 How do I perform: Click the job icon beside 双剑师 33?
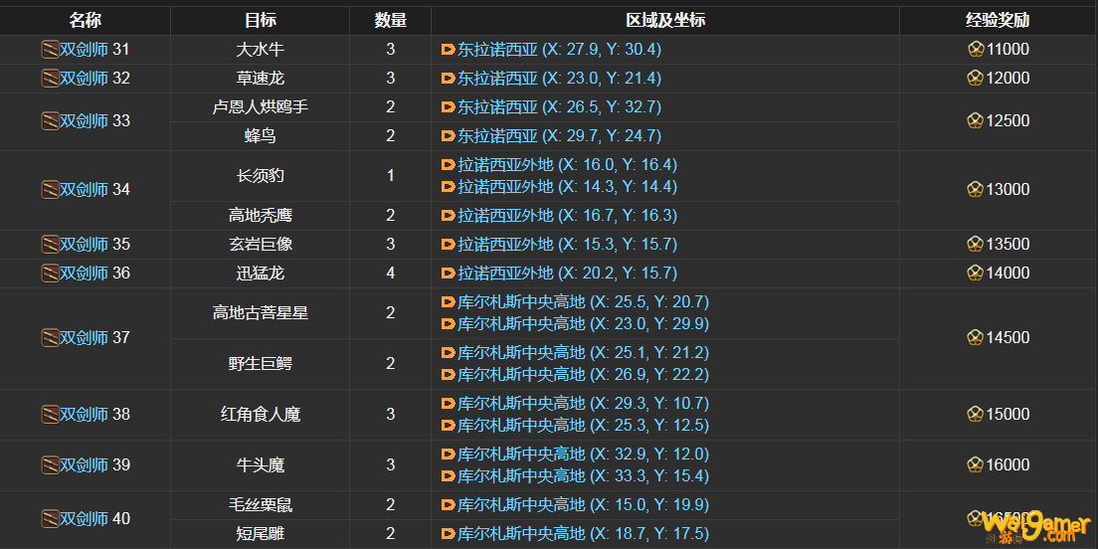(50, 121)
